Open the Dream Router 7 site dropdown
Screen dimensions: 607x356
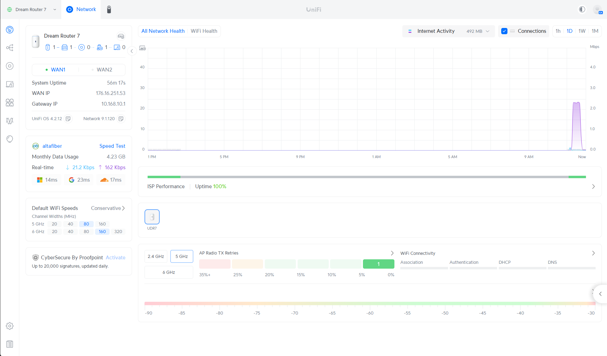[31, 9]
